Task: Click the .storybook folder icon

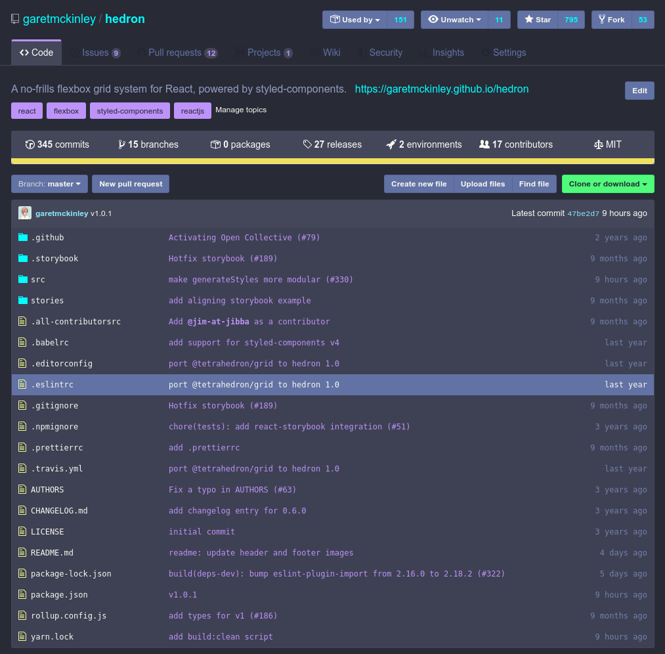Action: (x=23, y=258)
